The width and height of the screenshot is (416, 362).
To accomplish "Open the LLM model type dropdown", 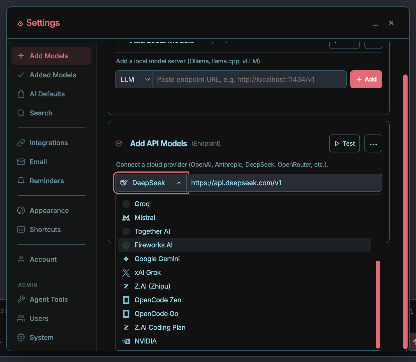I will point(134,79).
